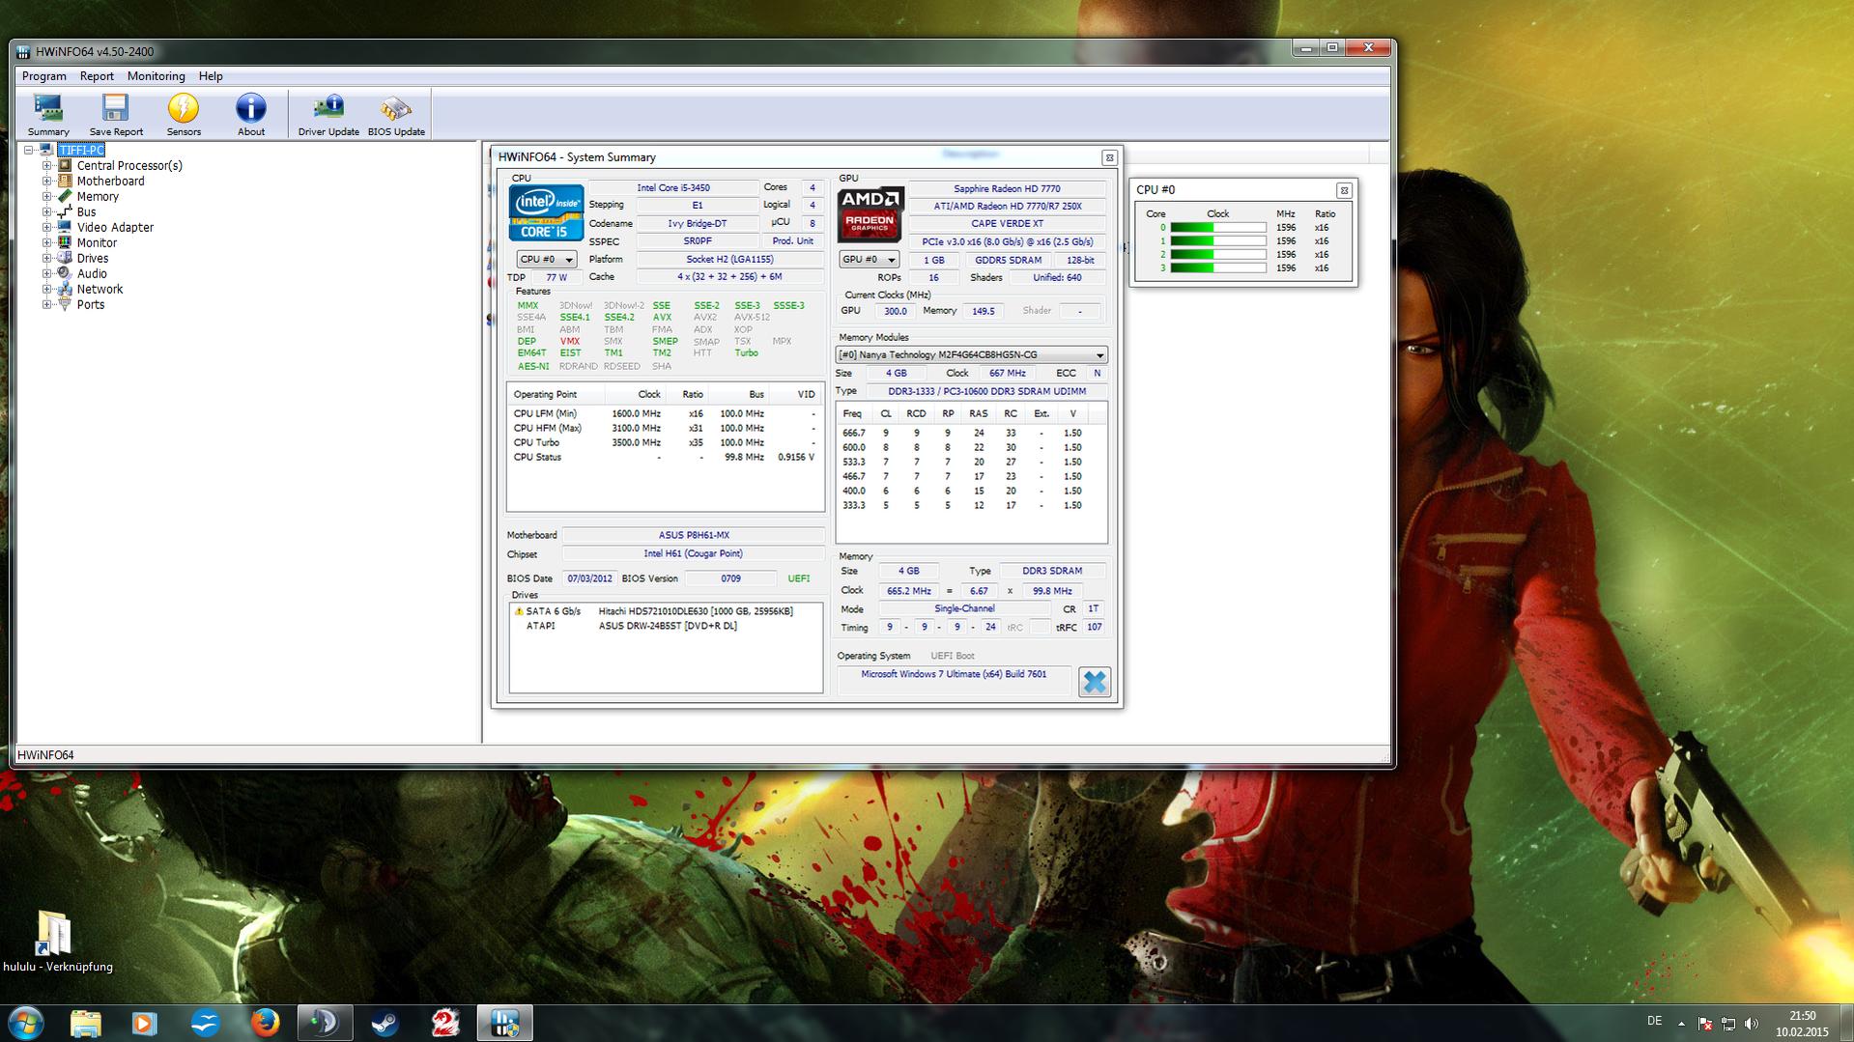Image resolution: width=1854 pixels, height=1042 pixels.
Task: Click the Sapphire Radeon HD 7770 field
Action: click(x=1007, y=188)
